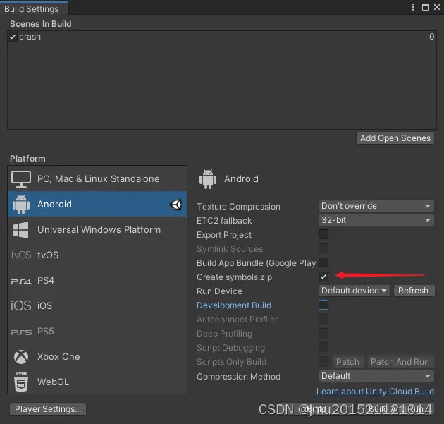Open the ETC2 fallback dropdown
The height and width of the screenshot is (424, 444).
(376, 220)
